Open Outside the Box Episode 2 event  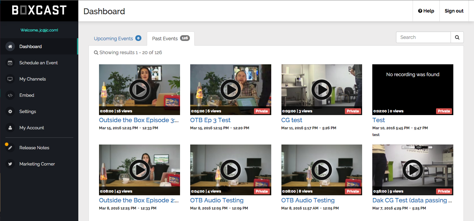(x=139, y=200)
